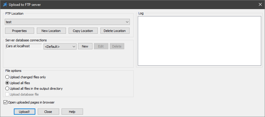Close the Upload to FTP server dialog
The height and width of the screenshot is (117, 265).
pos(260,5)
